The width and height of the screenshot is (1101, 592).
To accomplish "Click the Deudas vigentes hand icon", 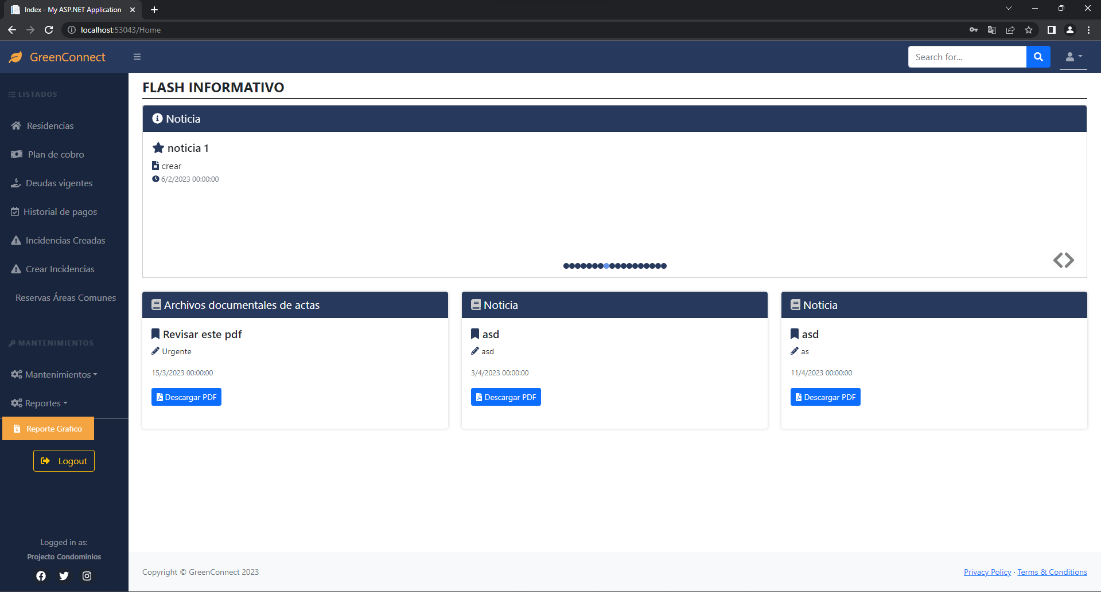I will click(16, 183).
